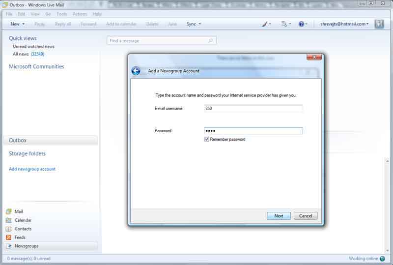Click the Windows Live Mail title bar icon
The width and height of the screenshot is (393, 265).
point(5,5)
